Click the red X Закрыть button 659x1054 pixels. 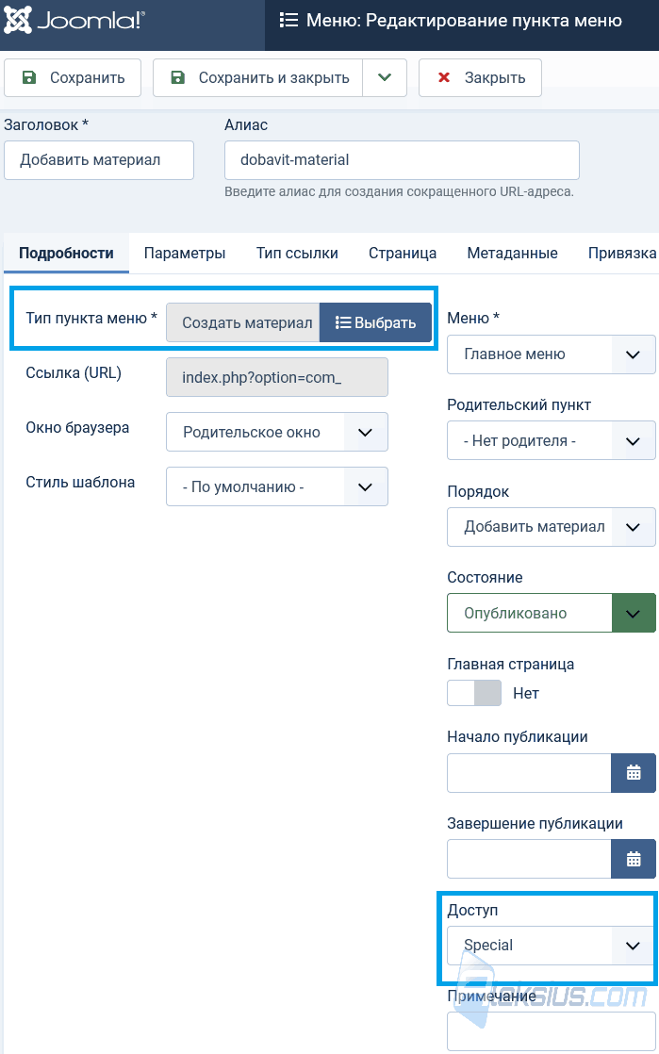[480, 78]
